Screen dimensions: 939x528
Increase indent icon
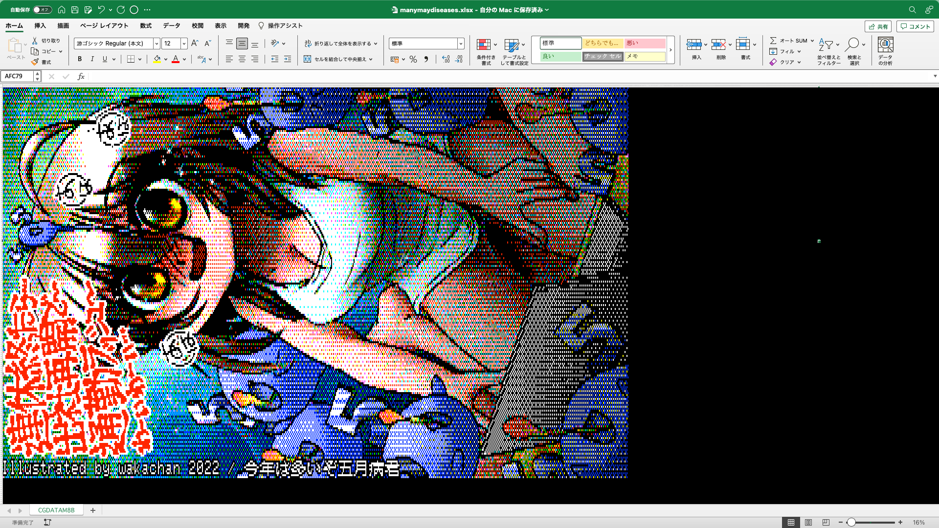(288, 59)
